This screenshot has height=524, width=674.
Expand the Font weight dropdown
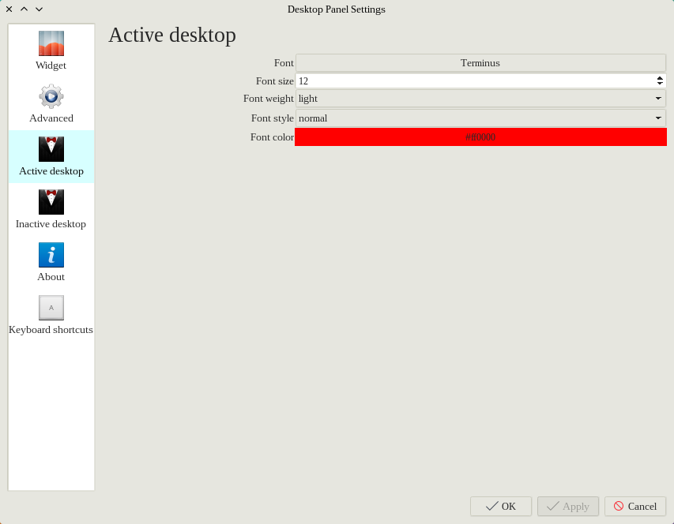click(657, 99)
